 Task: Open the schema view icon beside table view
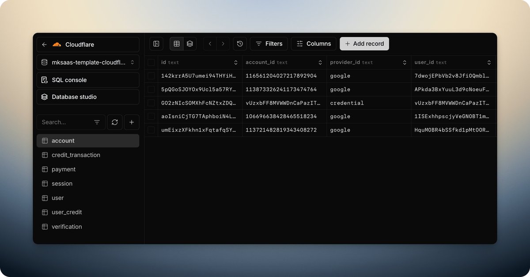189,44
